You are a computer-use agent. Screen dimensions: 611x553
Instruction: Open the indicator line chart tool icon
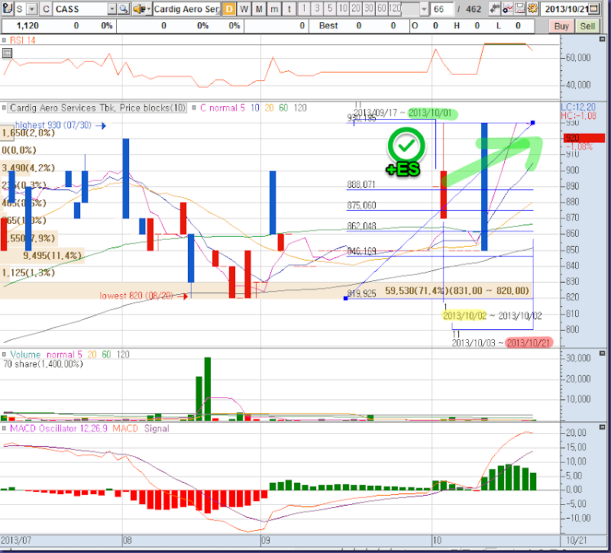click(x=507, y=8)
